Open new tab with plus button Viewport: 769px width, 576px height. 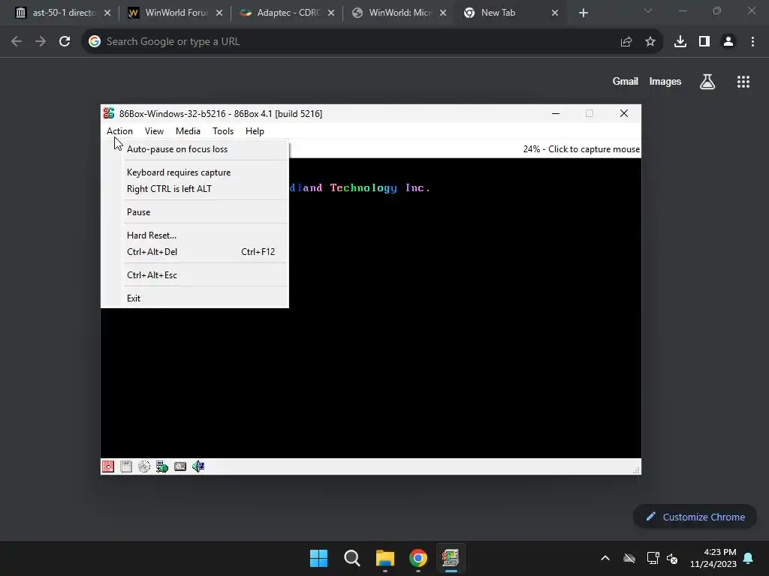click(x=583, y=13)
